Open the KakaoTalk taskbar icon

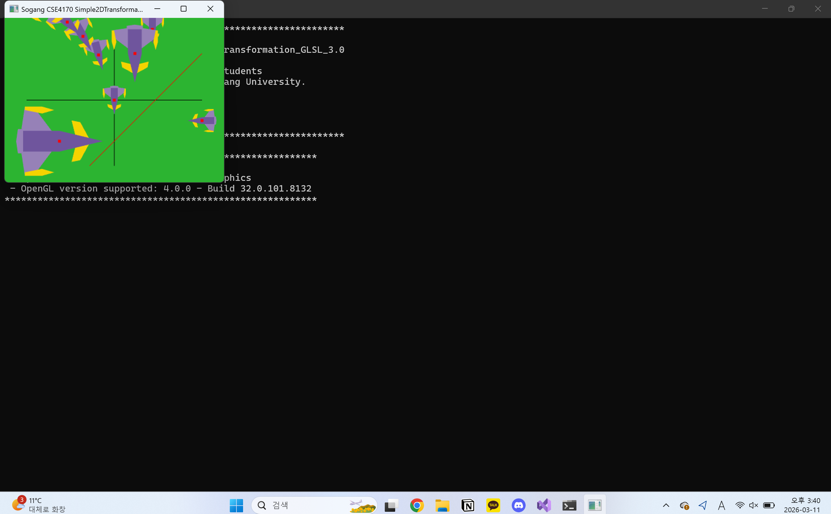[x=493, y=505]
